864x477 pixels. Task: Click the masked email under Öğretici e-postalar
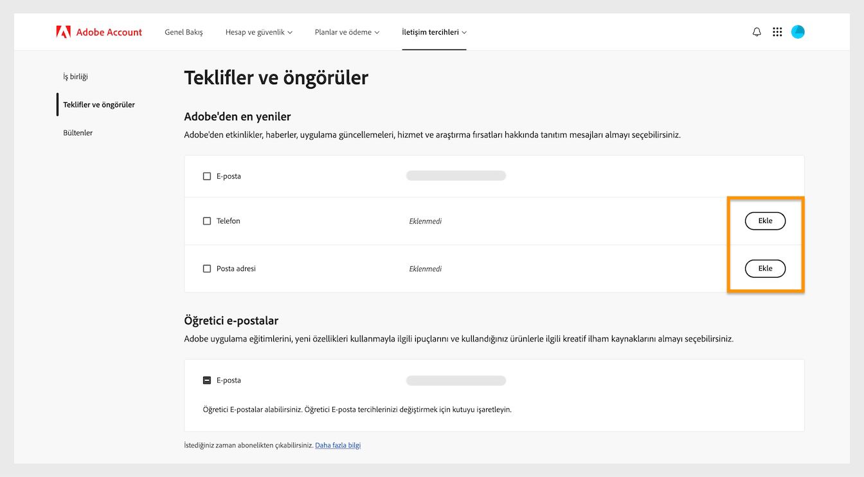pyautogui.click(x=456, y=381)
